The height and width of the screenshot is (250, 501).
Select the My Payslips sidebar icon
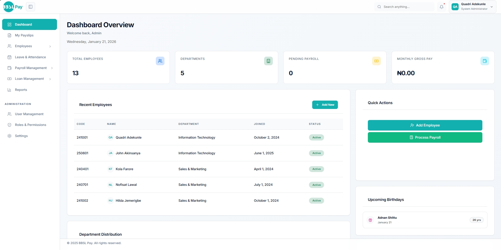tap(9, 35)
